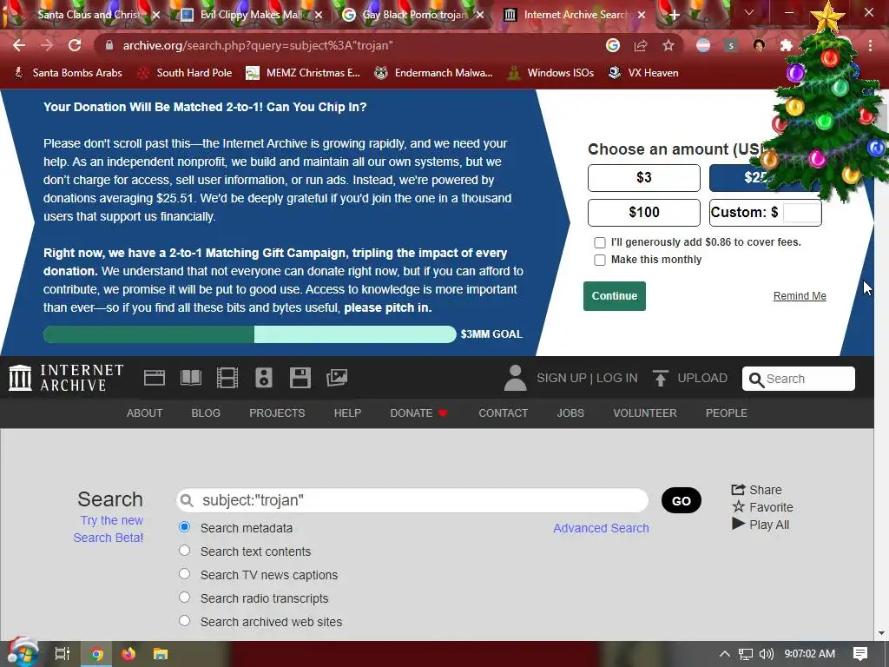889x667 pixels.
Task: Bookmark this page with the star icon
Action: pyautogui.click(x=668, y=45)
